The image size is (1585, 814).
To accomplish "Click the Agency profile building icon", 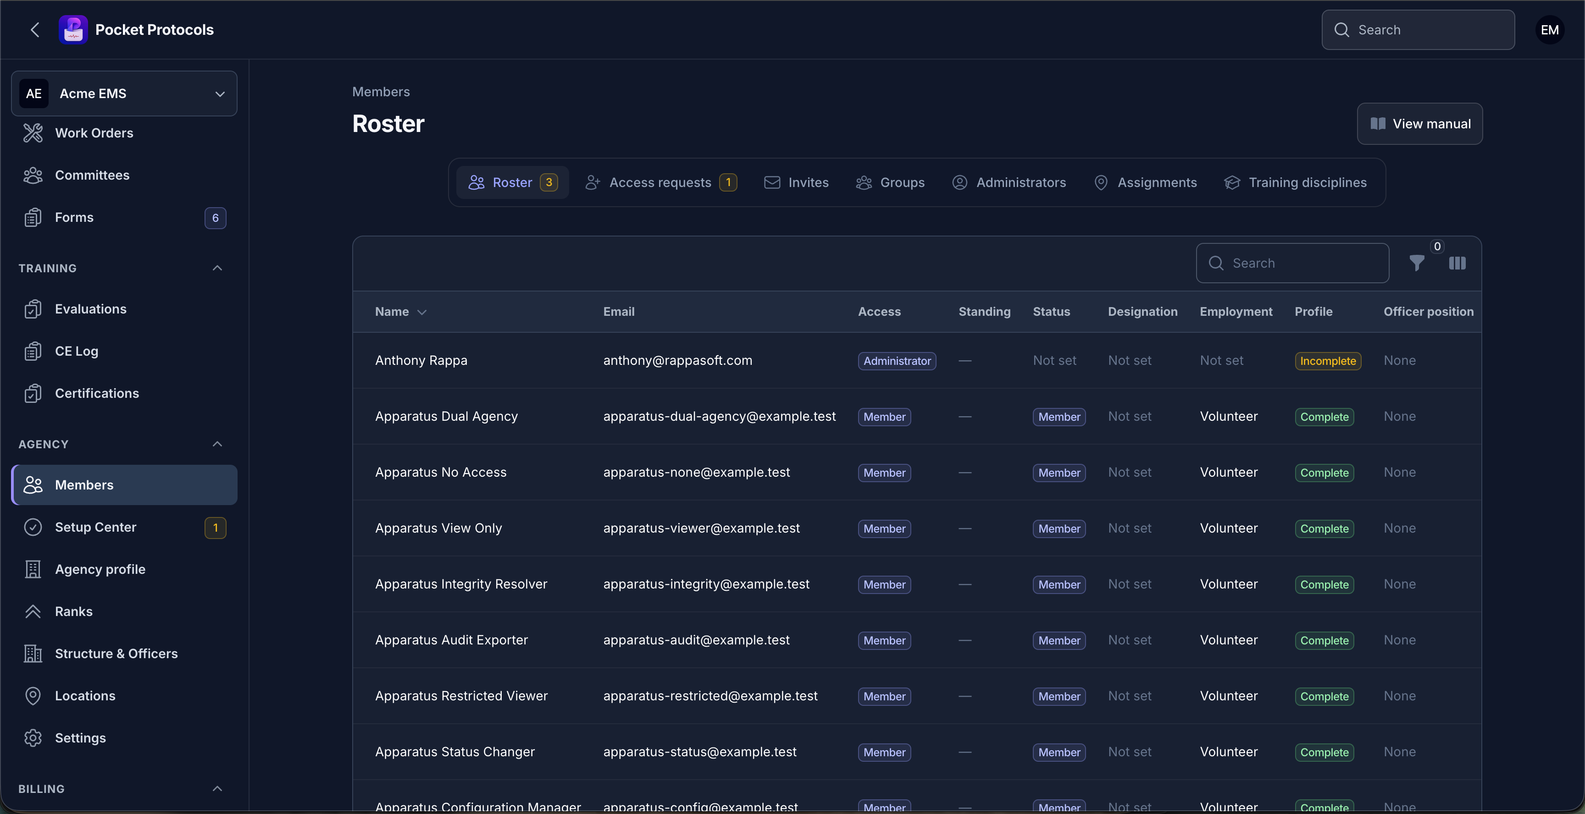I will 33,569.
